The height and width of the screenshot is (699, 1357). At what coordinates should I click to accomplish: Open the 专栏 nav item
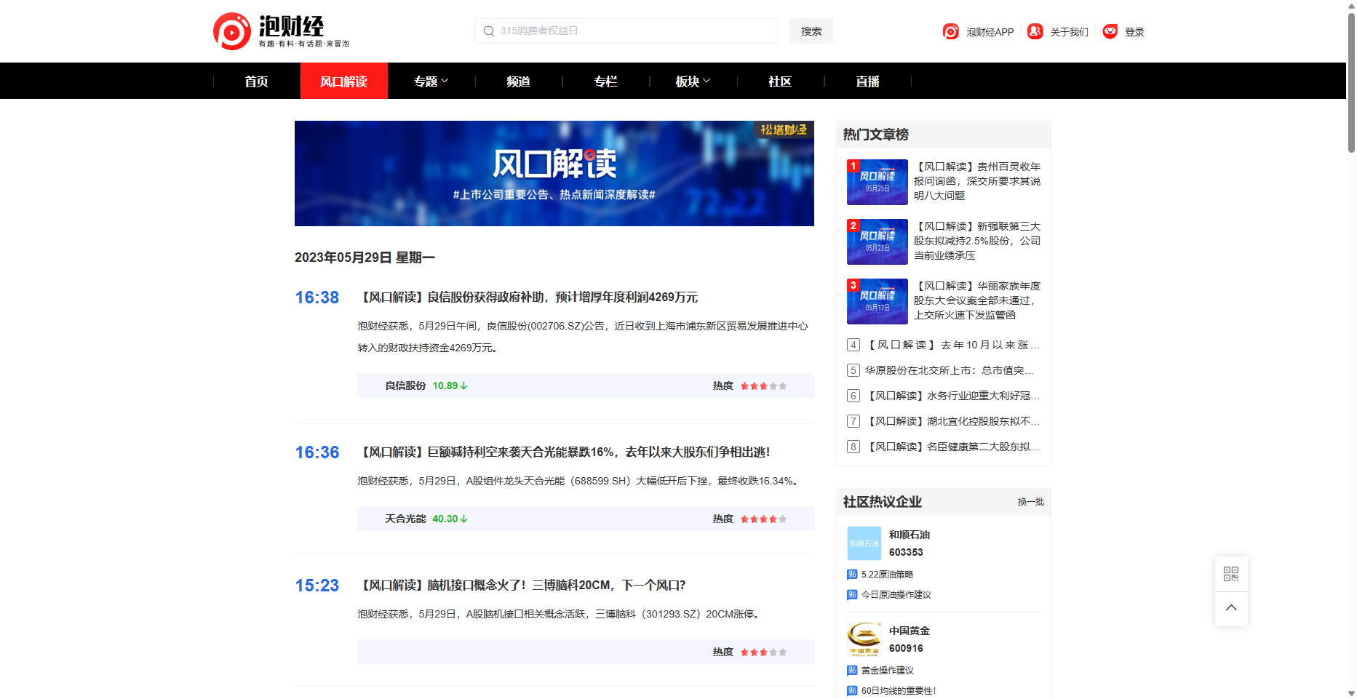pyautogui.click(x=606, y=81)
